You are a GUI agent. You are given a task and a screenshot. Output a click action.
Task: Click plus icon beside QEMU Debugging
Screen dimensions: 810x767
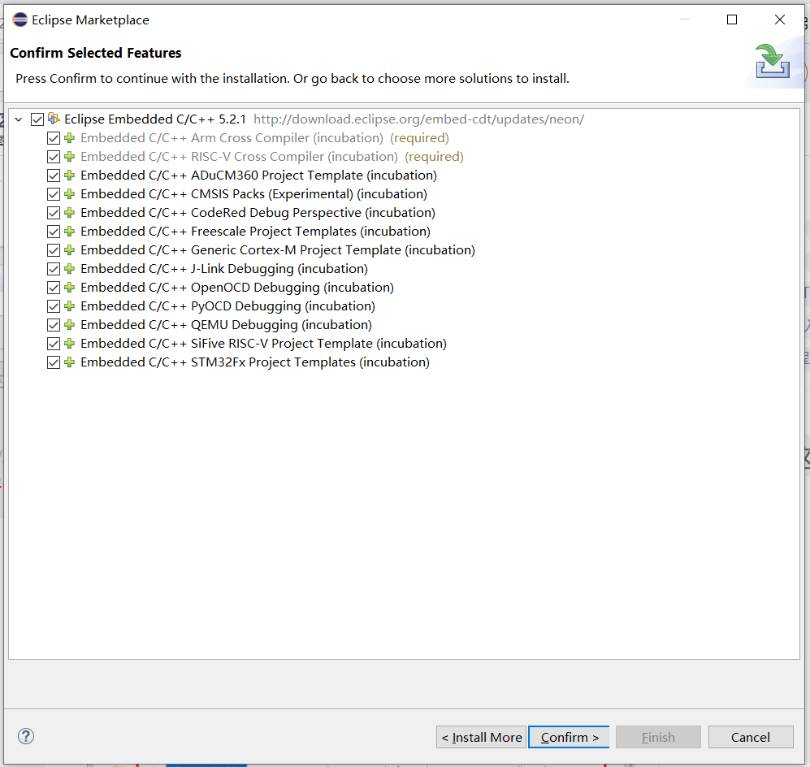click(70, 325)
